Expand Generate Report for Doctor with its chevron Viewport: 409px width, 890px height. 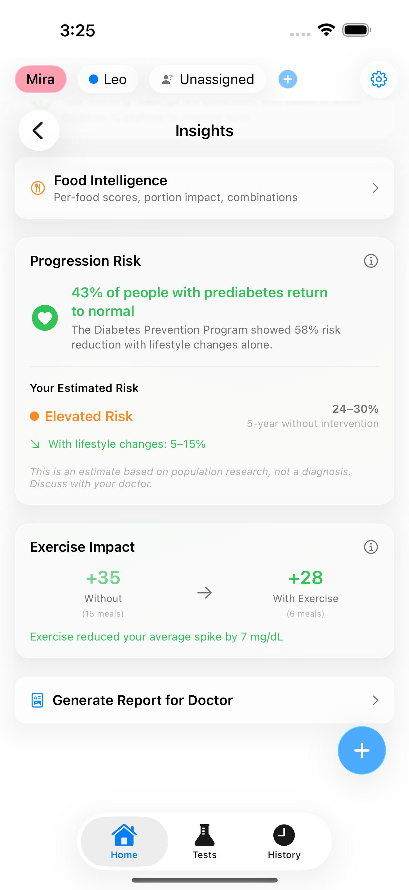376,700
